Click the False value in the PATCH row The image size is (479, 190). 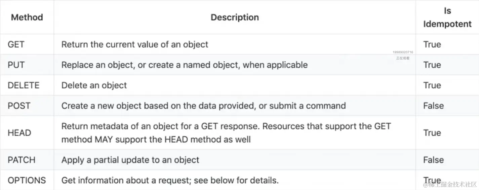[433, 160]
